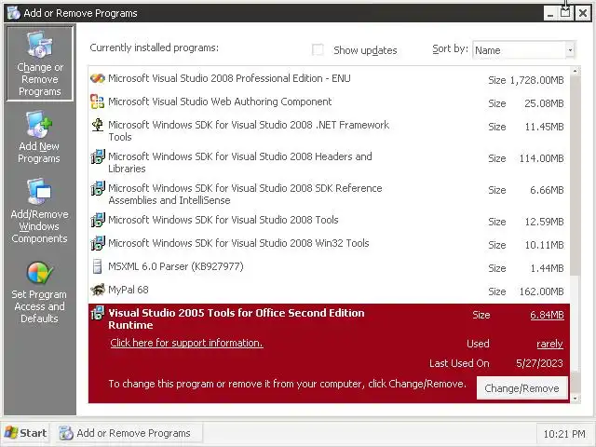Click size value 114.00MB

(x=541, y=158)
